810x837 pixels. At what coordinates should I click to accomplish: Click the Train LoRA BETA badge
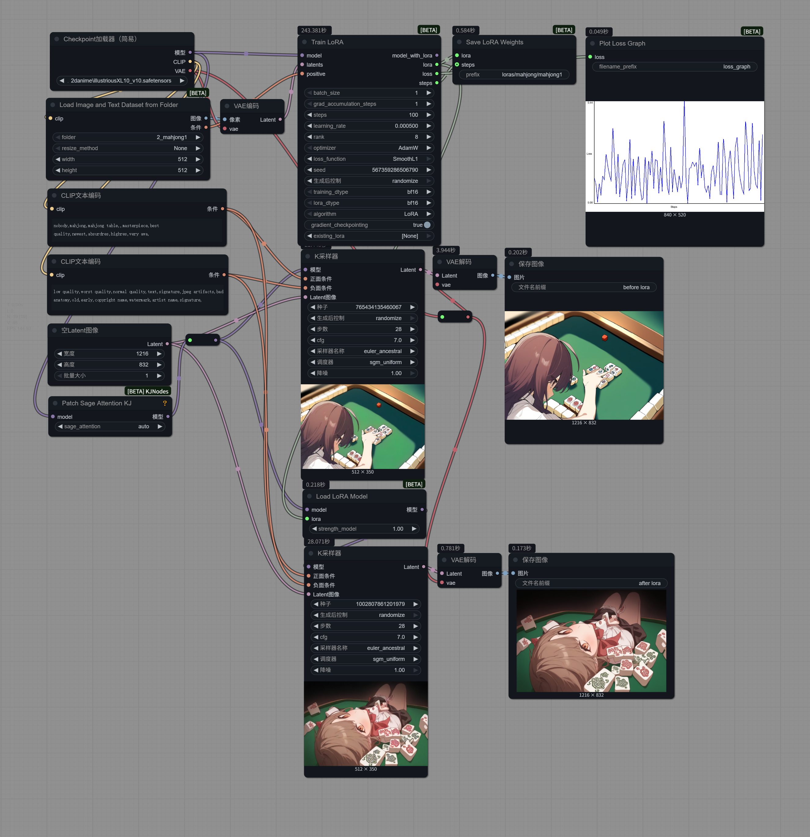tap(428, 30)
